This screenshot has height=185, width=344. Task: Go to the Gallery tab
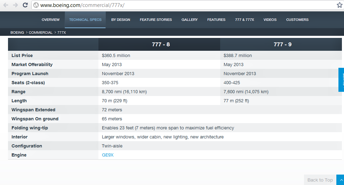(190, 20)
